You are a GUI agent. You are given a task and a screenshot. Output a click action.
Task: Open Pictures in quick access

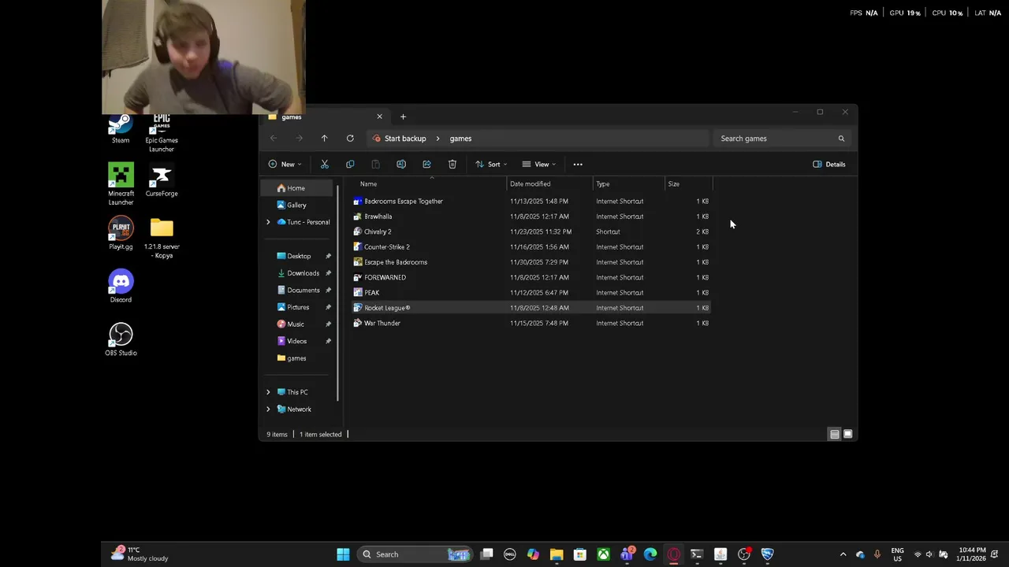coord(298,307)
